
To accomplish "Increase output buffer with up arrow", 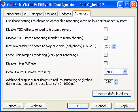I will [x=116, y=81].
